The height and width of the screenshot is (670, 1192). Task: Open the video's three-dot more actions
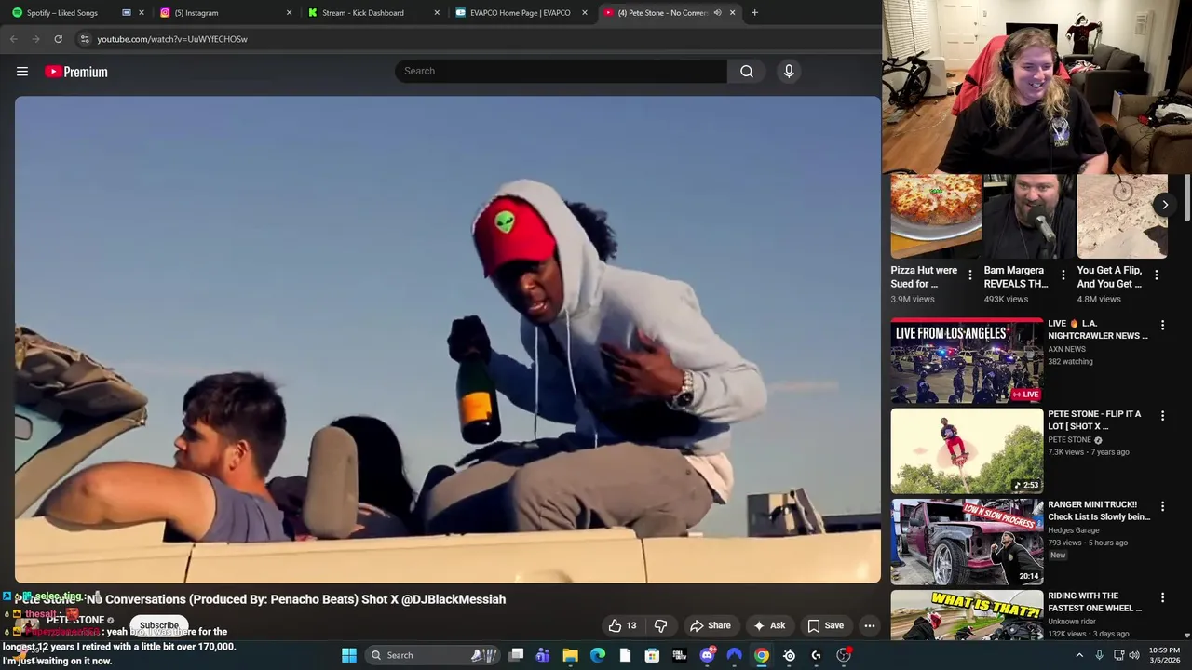pos(869,625)
